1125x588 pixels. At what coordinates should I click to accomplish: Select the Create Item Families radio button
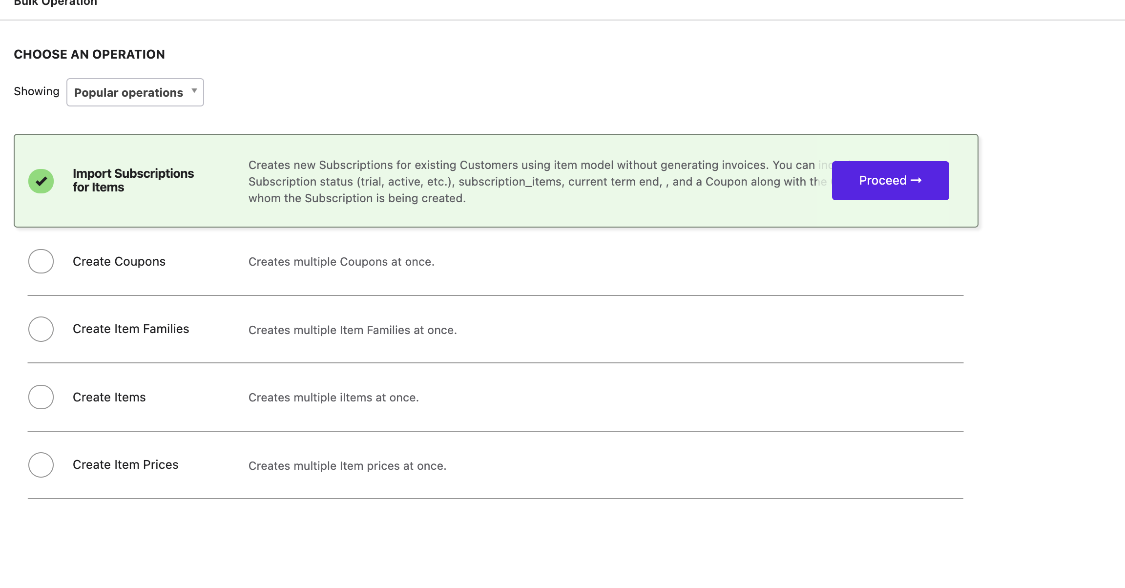41,329
